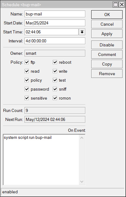
Task: Toggle the sensitive policy checkbox
Action: pos(27,98)
